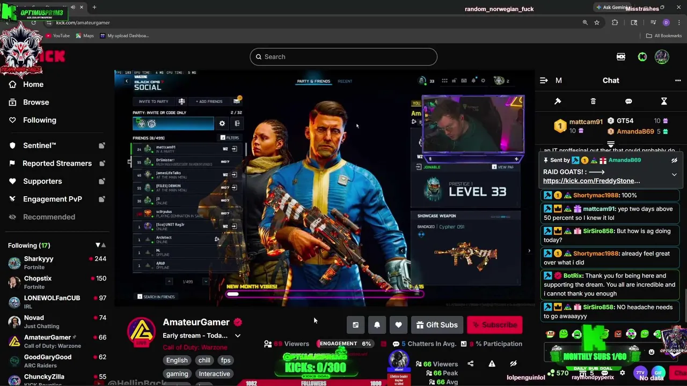Viewport: 687px width, 386px height.
Task: Open the Reported Streamers page
Action: (57, 163)
